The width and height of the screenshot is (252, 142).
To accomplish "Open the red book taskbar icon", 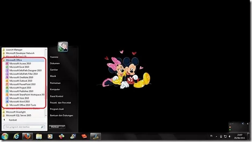I will [x=84, y=136].
